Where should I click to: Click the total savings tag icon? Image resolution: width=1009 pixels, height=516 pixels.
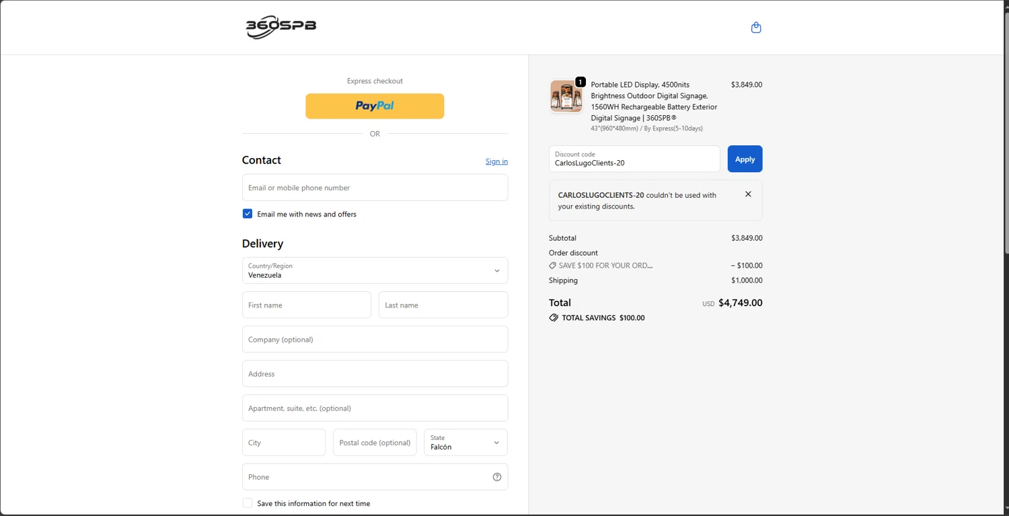[x=554, y=318]
